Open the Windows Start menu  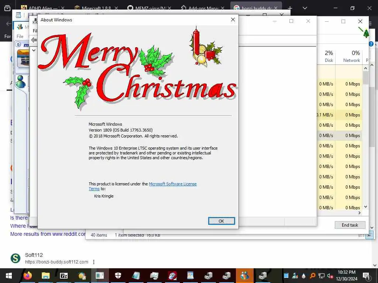point(9,276)
